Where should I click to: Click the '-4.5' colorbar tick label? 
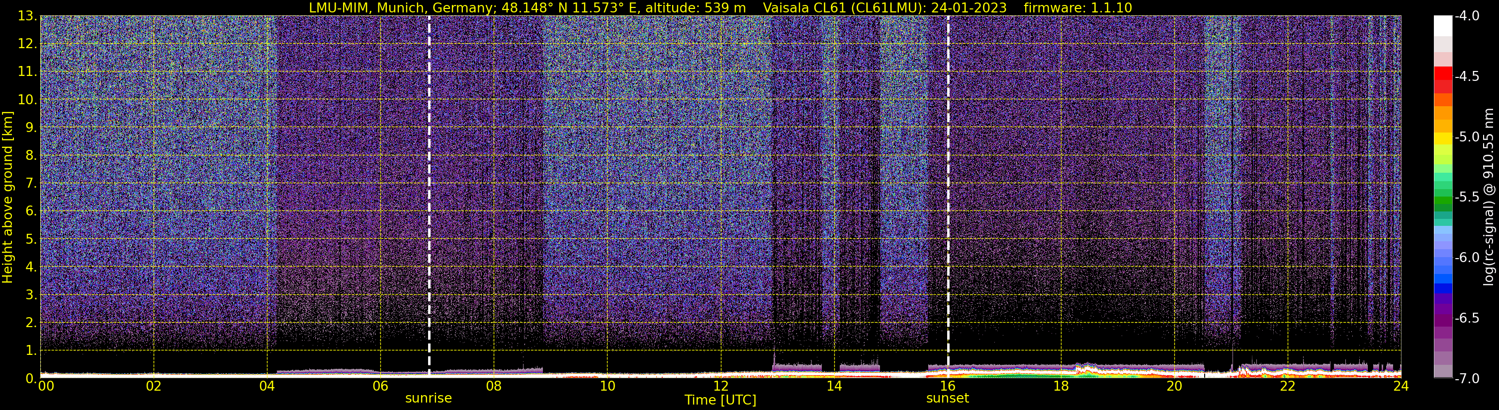pos(1467,76)
